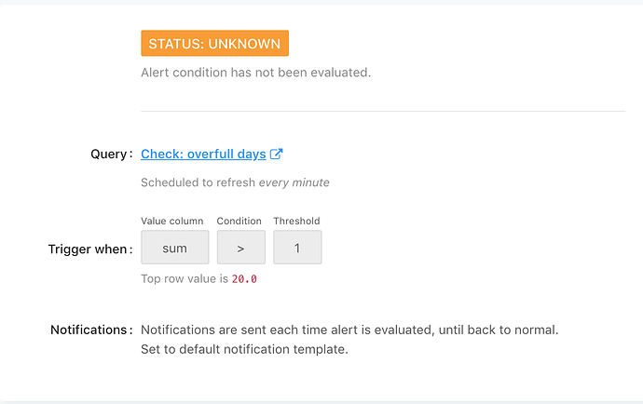This screenshot has width=643, height=404.
Task: Click the Condition label above operator
Action: click(x=239, y=221)
